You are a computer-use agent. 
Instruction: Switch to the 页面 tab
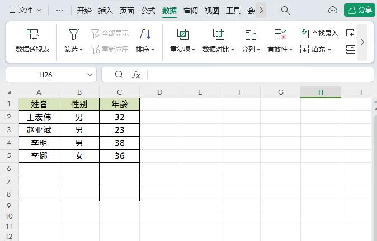pyautogui.click(x=127, y=11)
